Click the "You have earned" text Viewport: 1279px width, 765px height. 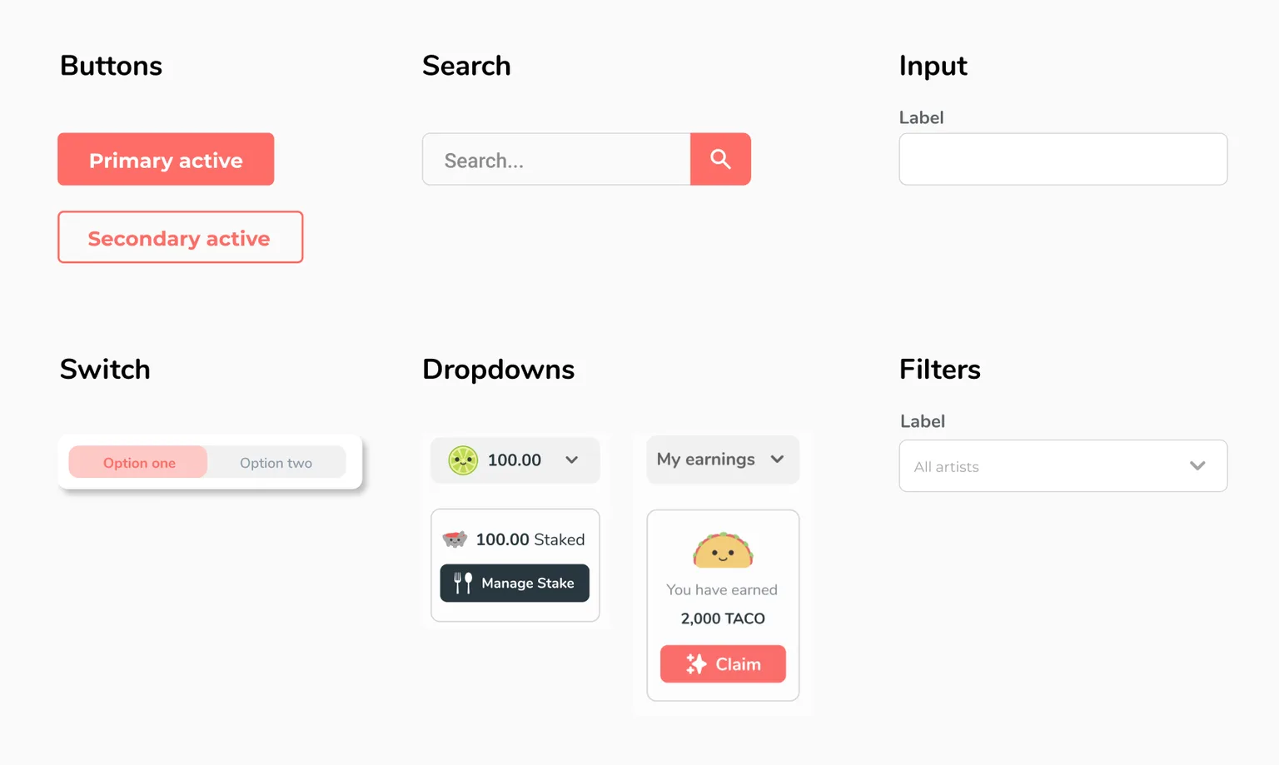[722, 589]
